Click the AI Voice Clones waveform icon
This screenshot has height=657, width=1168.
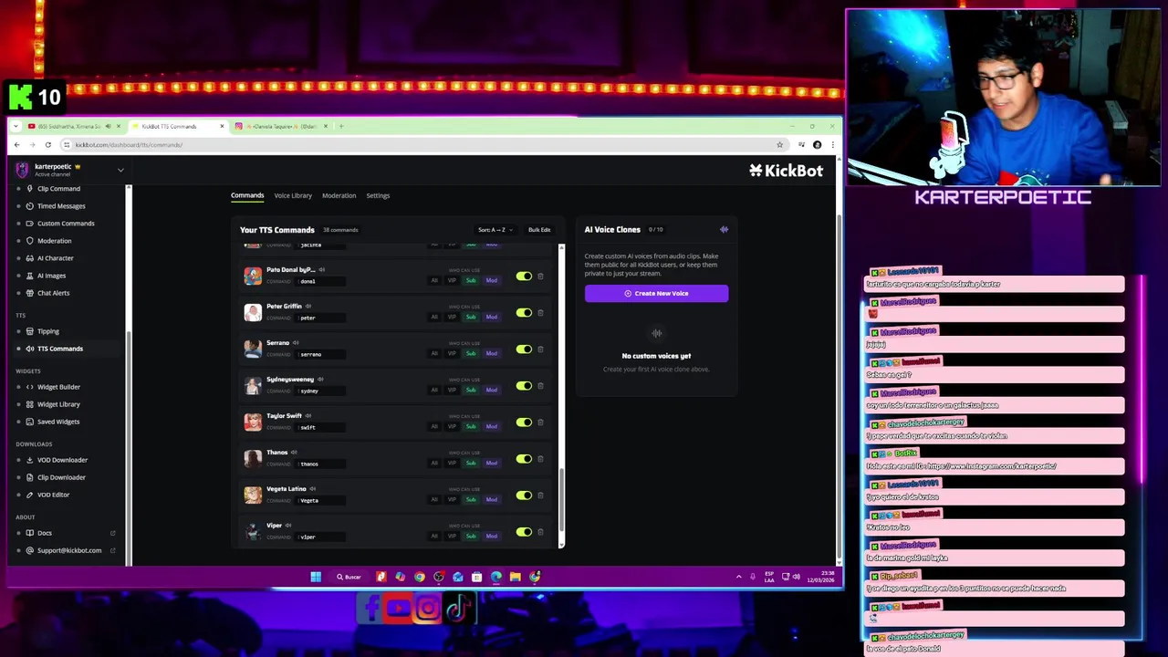coord(724,230)
